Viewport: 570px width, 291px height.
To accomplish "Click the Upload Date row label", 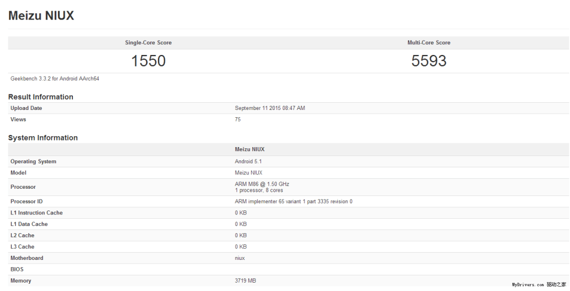I will click(26, 108).
